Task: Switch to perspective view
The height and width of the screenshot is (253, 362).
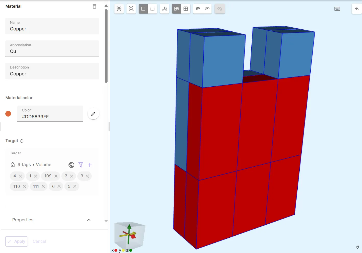Action: click(x=177, y=9)
